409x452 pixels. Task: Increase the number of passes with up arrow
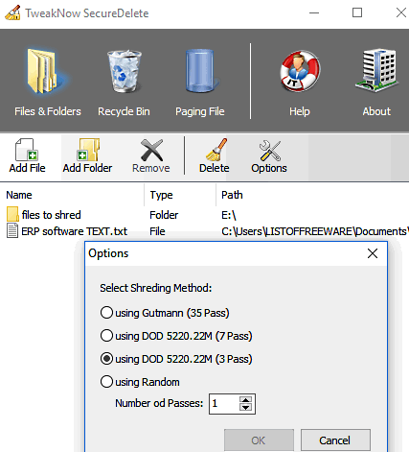(x=245, y=400)
